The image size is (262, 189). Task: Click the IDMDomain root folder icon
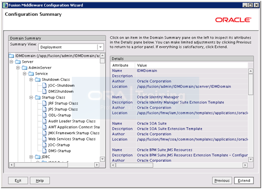click(11, 56)
